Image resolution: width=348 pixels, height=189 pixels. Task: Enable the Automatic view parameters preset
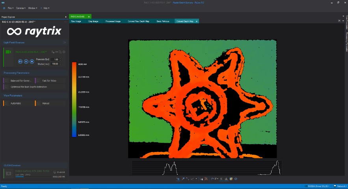click(x=16, y=103)
